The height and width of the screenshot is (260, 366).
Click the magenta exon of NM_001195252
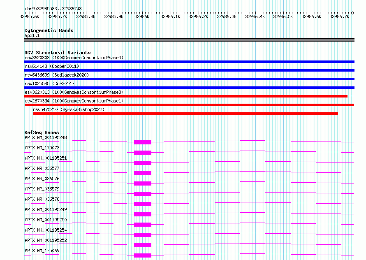(143, 245)
